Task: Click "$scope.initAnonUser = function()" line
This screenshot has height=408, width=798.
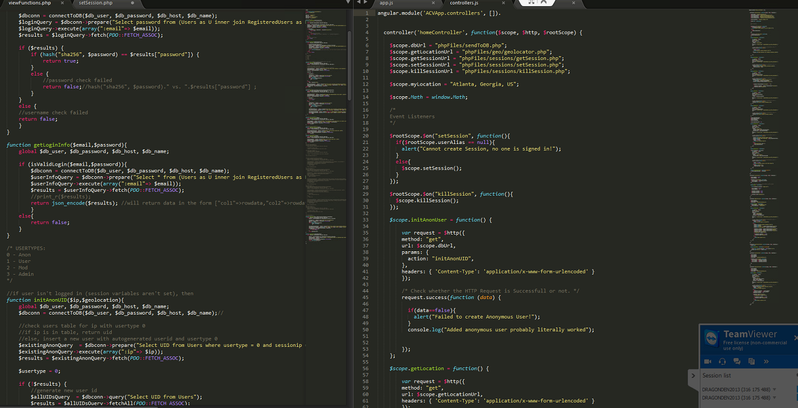Action: point(441,220)
